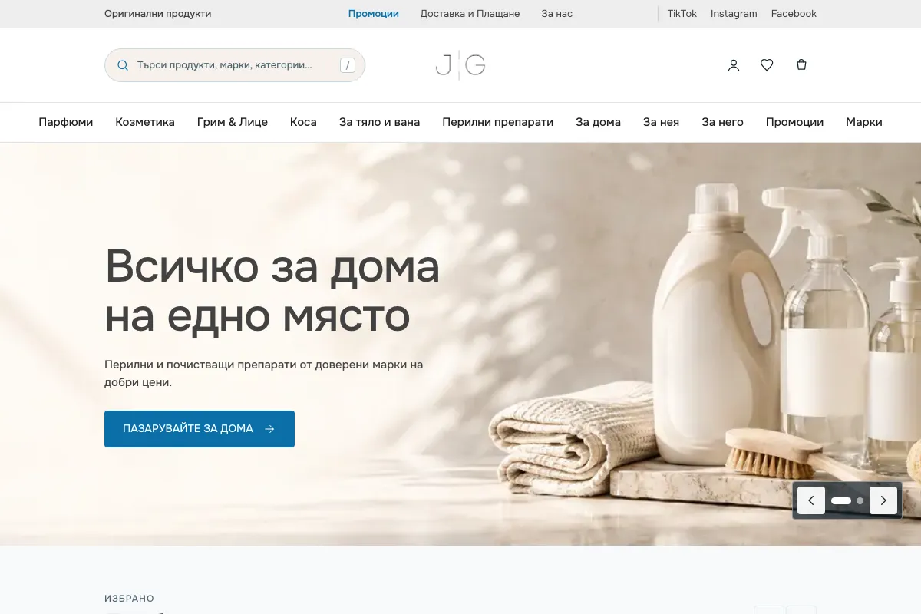Image resolution: width=921 pixels, height=614 pixels.
Task: Click the ИЗБРАНО section label
Action: pos(130,599)
